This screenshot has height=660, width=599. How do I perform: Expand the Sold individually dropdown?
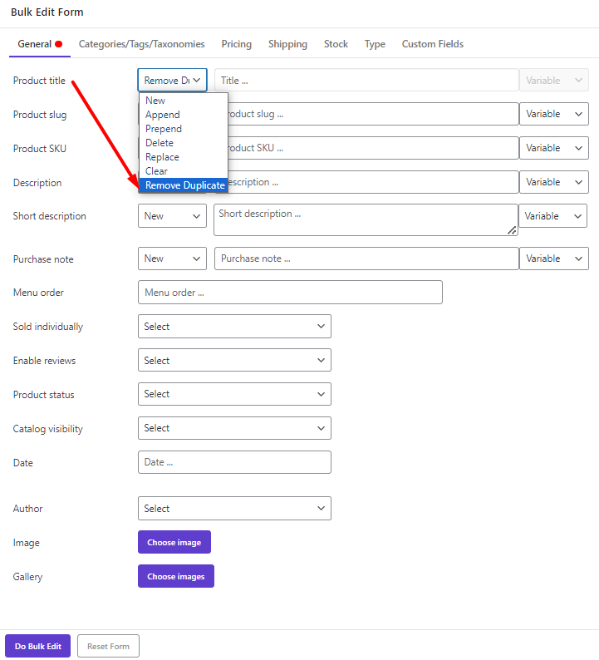click(x=234, y=326)
